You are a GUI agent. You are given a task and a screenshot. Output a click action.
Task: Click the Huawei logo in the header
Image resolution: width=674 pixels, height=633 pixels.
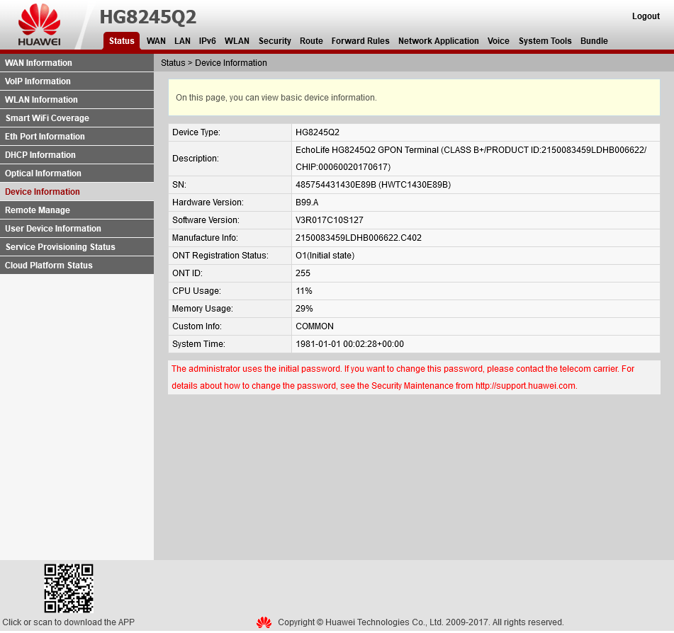pos(39,25)
